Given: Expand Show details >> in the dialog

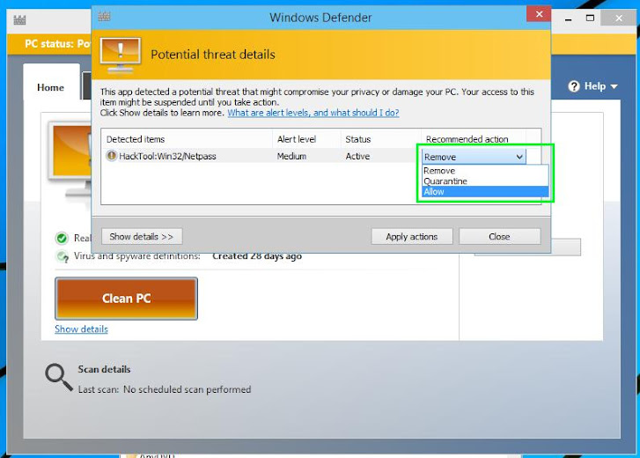Looking at the screenshot, I should (142, 237).
